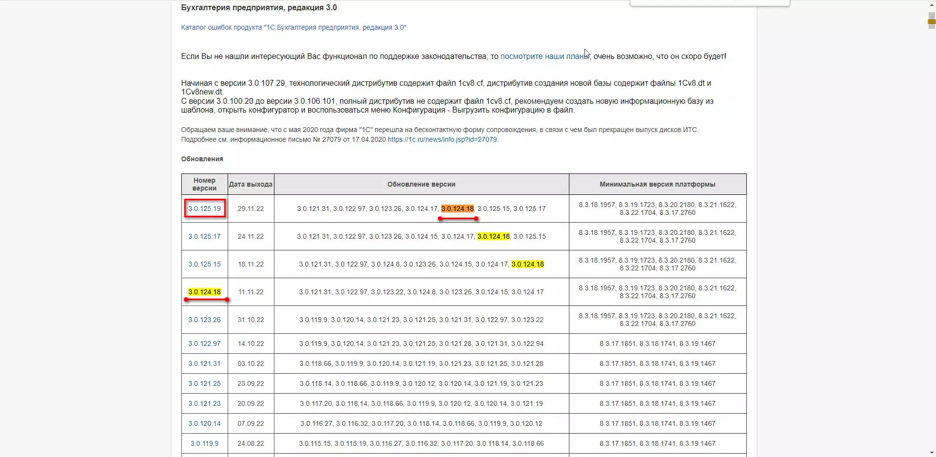936x457 pixels.
Task: Click the platform versions cell for 3.0.123.26
Action: coord(658,320)
